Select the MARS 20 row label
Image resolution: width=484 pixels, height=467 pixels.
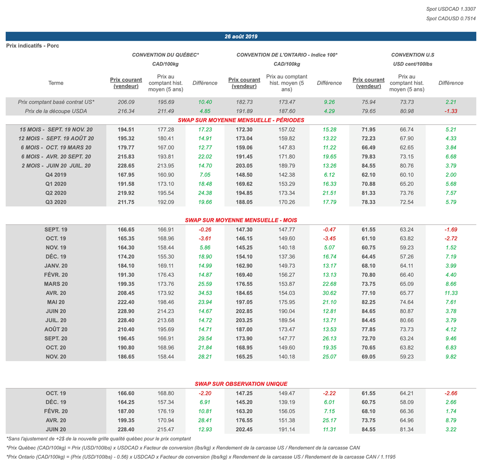click(56, 284)
